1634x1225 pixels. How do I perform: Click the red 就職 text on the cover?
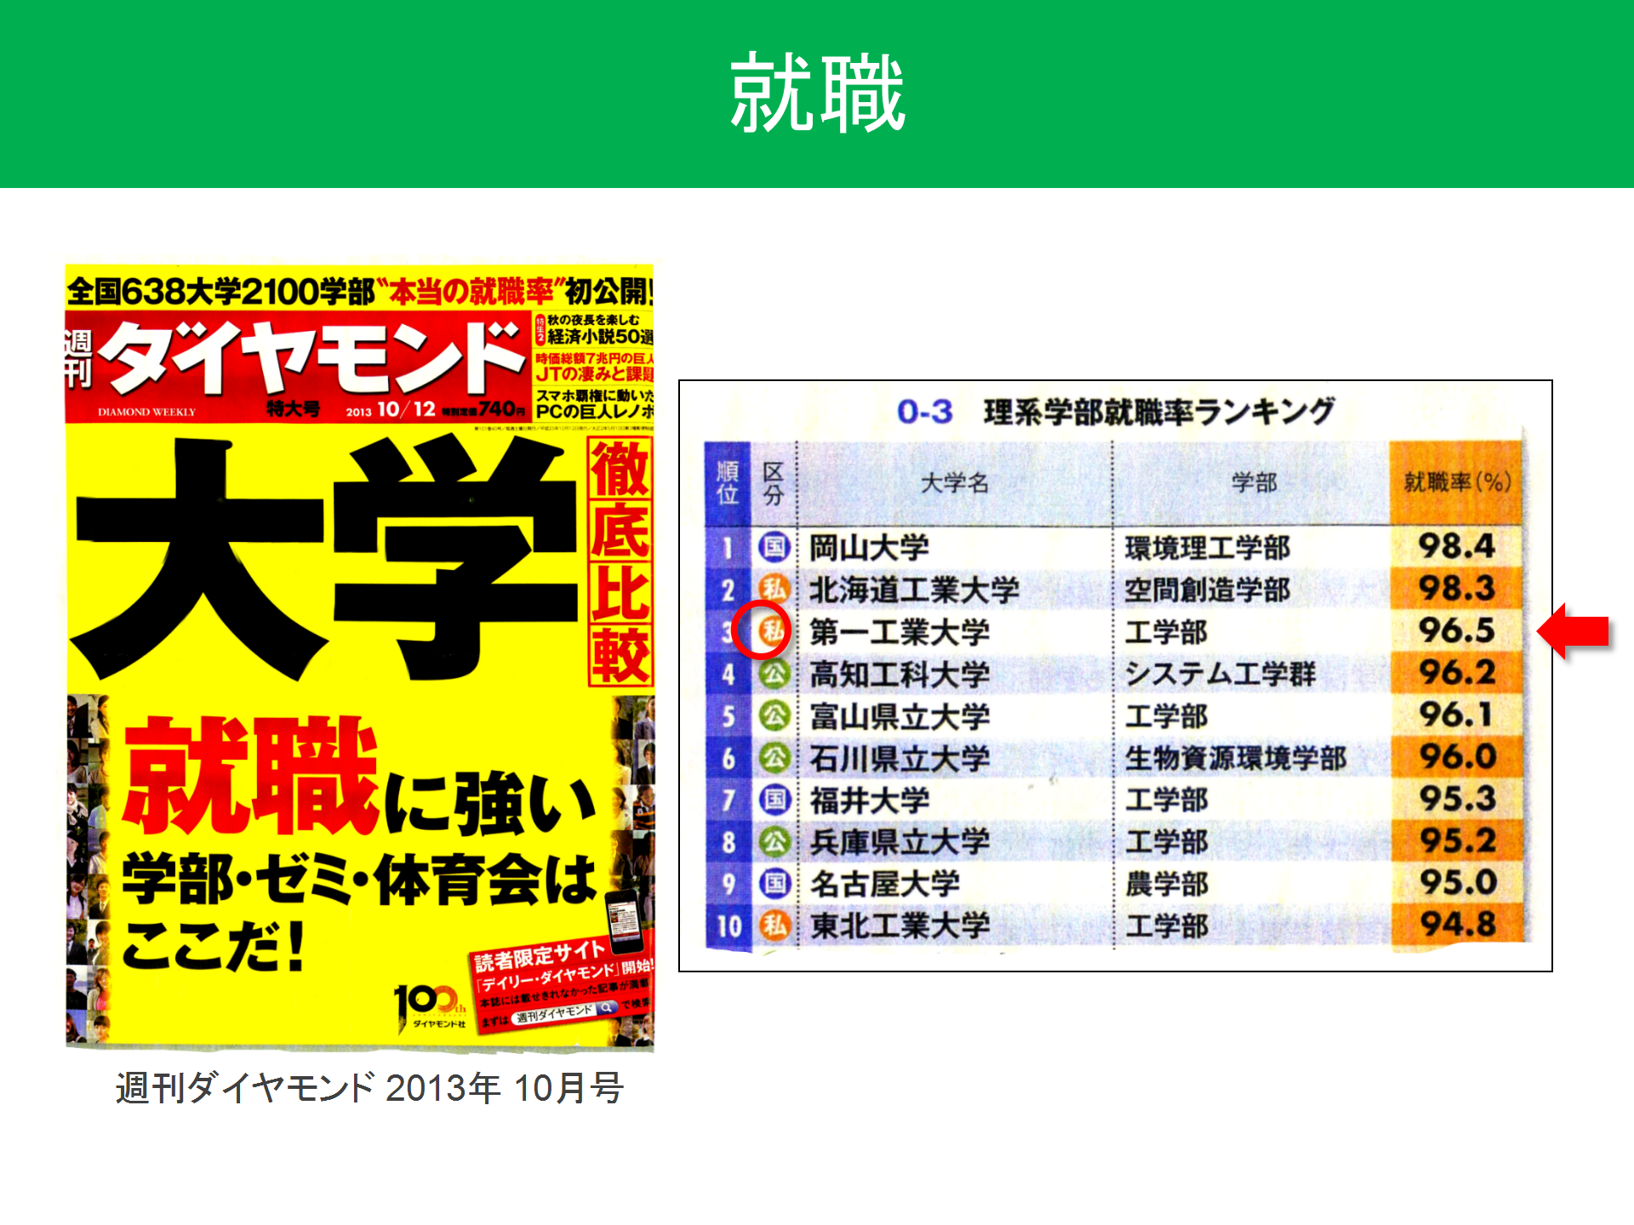(x=250, y=775)
